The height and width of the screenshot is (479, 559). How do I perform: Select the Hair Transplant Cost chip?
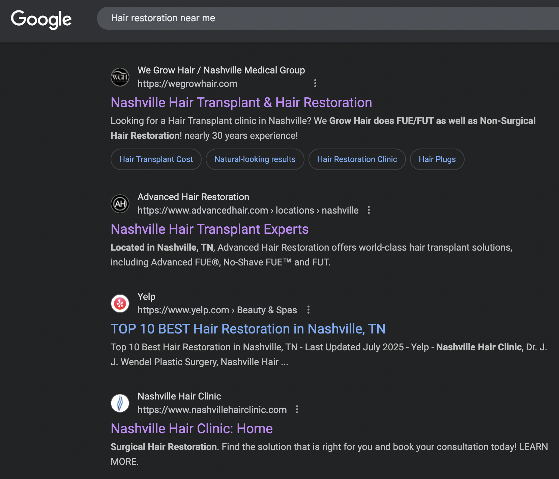(x=156, y=159)
